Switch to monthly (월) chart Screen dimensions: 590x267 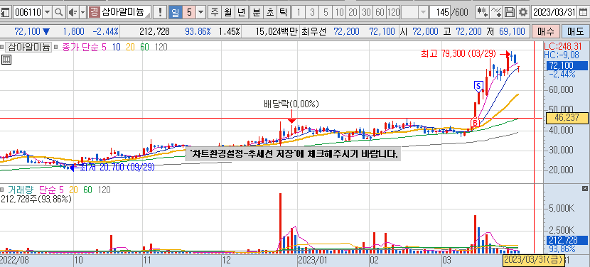click(228, 12)
